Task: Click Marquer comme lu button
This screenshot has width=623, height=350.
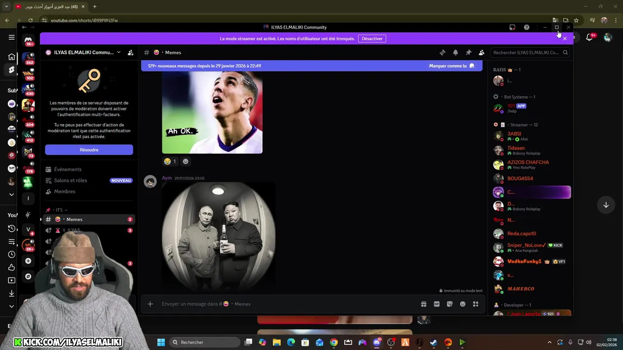Action: [x=452, y=66]
